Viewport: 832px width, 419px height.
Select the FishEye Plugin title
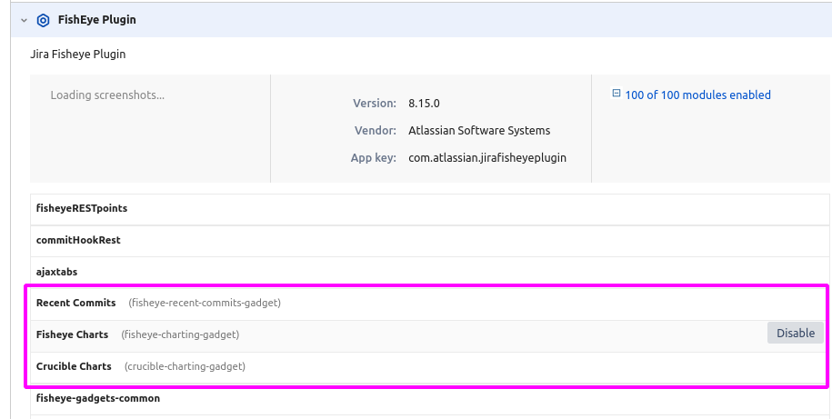(x=97, y=20)
